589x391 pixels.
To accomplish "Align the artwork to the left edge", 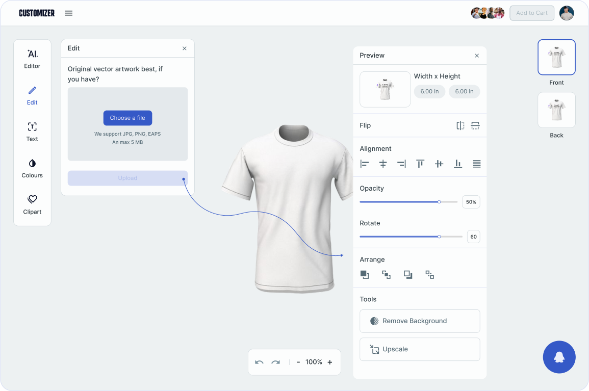I will point(364,164).
